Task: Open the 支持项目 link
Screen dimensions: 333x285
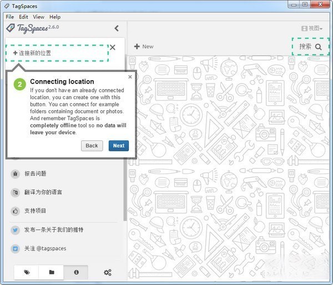Action: click(36, 211)
